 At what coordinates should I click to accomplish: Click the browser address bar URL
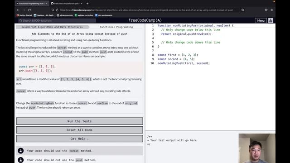[x=146, y=10]
